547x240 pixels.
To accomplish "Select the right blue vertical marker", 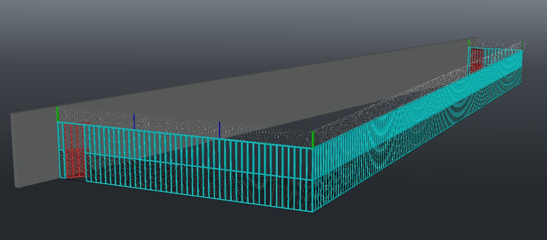I will coord(219,130).
